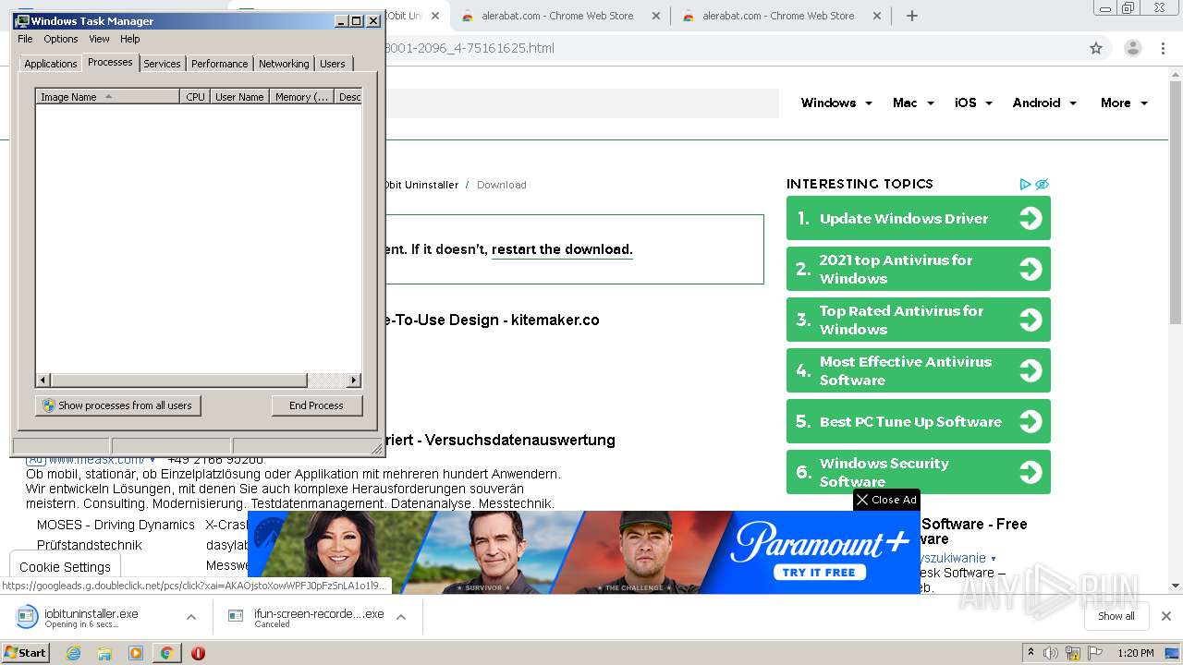Open Windows Explorer folder on taskbar
The image size is (1183, 665).
[x=104, y=653]
